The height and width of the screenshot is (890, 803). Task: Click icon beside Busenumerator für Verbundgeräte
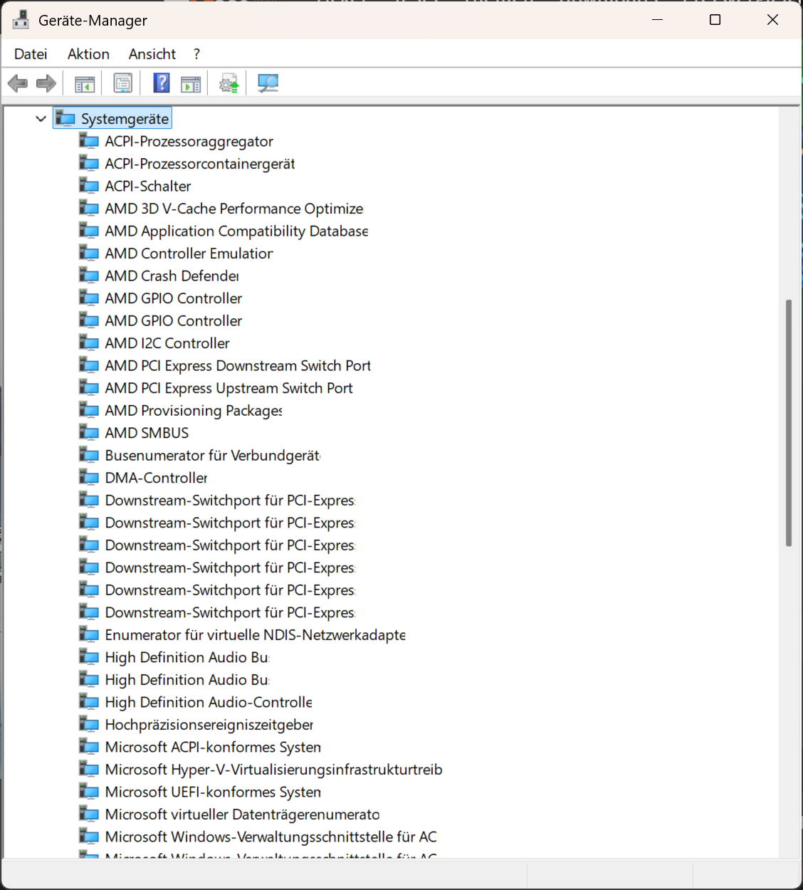[89, 456]
